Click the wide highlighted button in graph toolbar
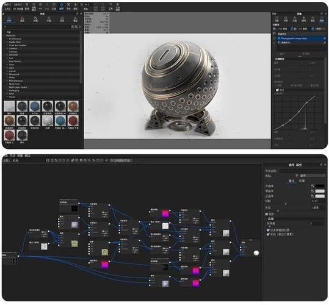The height and width of the screenshot is (305, 329). [121, 160]
